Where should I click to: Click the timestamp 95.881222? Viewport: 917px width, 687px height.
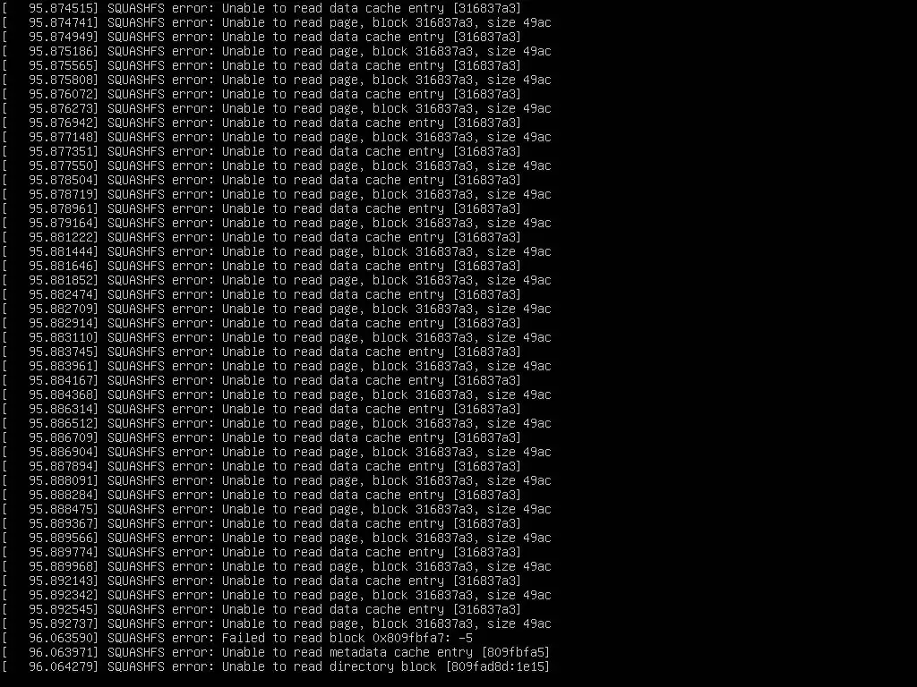tap(64, 237)
